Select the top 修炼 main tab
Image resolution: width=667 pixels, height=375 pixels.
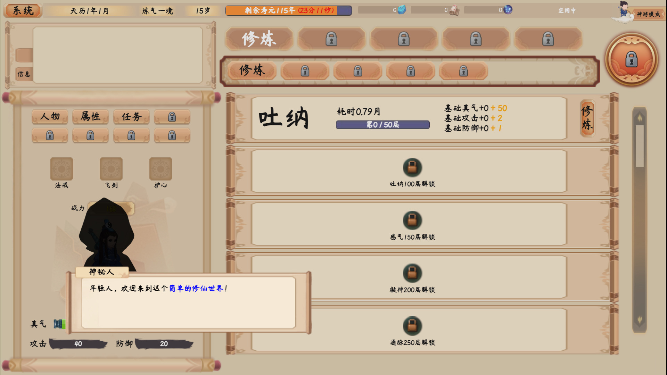(x=259, y=39)
